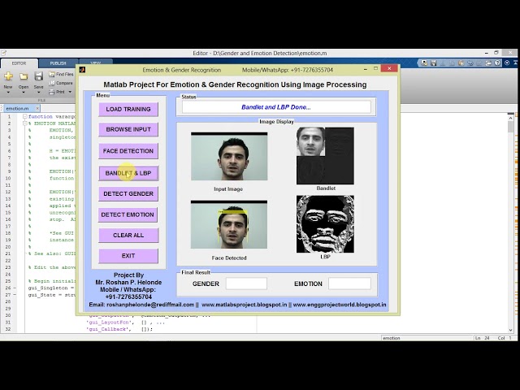Click the breakpoint dash at line 26
The height and width of the screenshot is (390, 520).
tap(15, 288)
